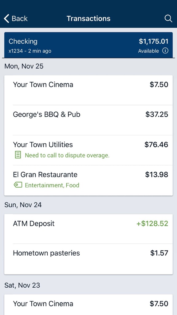Open the Checking account header card
Viewport: 177px width, 315px height.
pos(88,45)
